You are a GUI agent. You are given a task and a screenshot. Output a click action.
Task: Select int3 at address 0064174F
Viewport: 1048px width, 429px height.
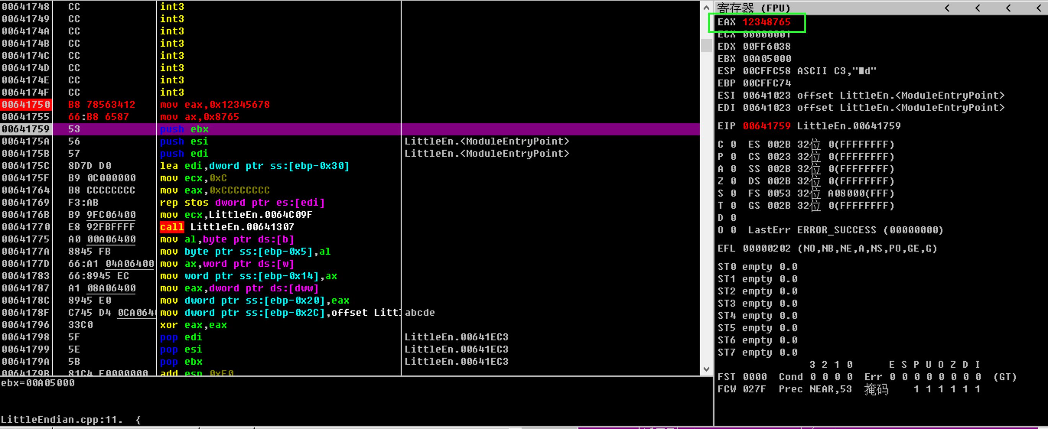click(172, 92)
